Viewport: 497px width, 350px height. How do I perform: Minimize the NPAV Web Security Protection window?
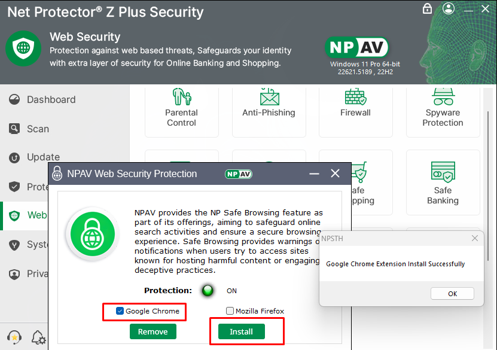[x=315, y=174]
